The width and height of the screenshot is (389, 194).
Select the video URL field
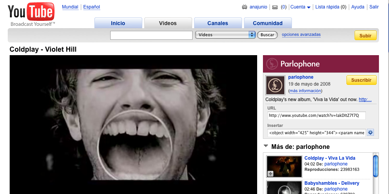tap(317, 116)
